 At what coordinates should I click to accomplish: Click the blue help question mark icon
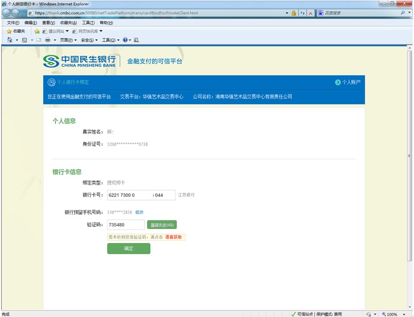[125, 40]
